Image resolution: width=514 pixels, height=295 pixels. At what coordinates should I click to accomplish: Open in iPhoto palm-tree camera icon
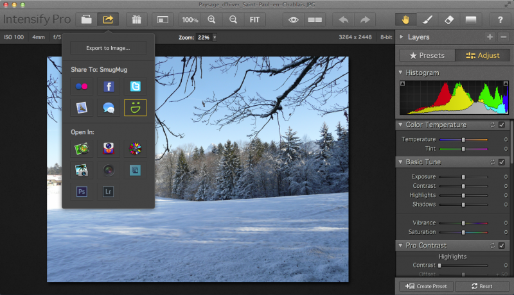coord(82,170)
